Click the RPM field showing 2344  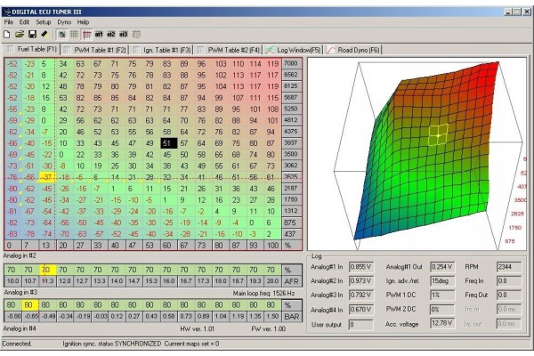tap(509, 267)
